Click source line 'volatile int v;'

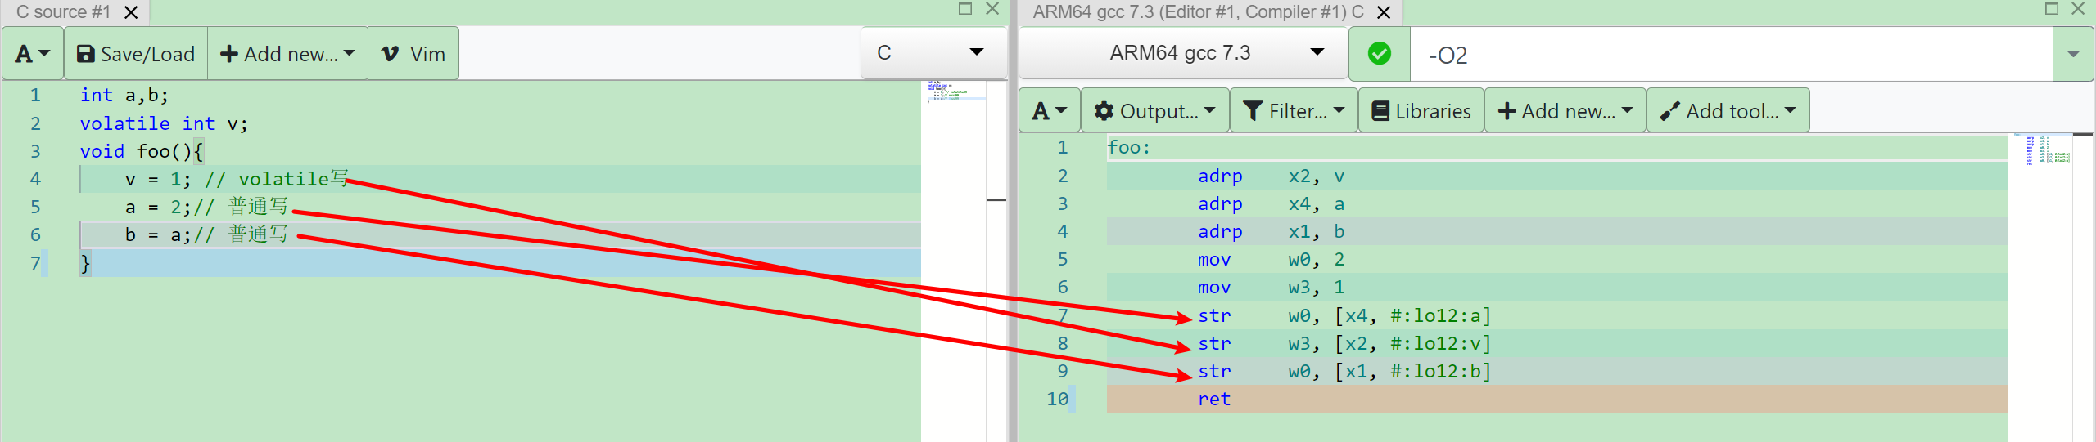click(x=164, y=123)
